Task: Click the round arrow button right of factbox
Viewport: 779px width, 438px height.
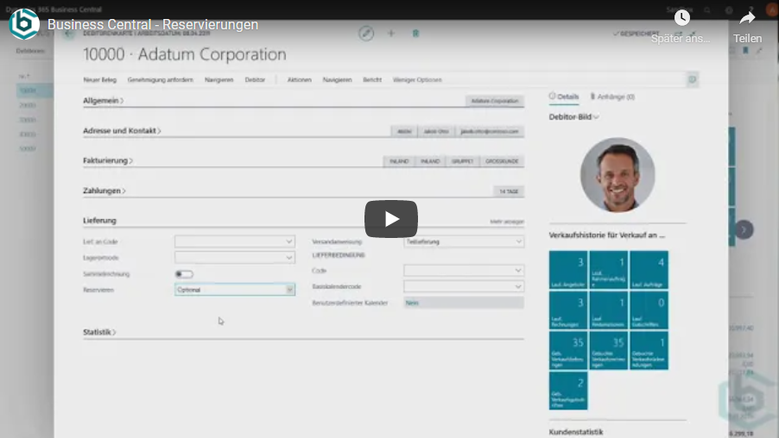Action: click(744, 229)
